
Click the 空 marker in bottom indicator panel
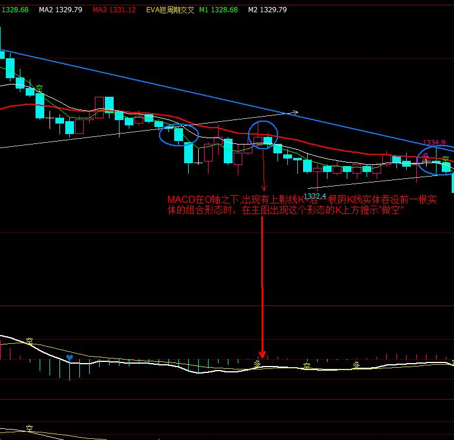[x=29, y=430]
